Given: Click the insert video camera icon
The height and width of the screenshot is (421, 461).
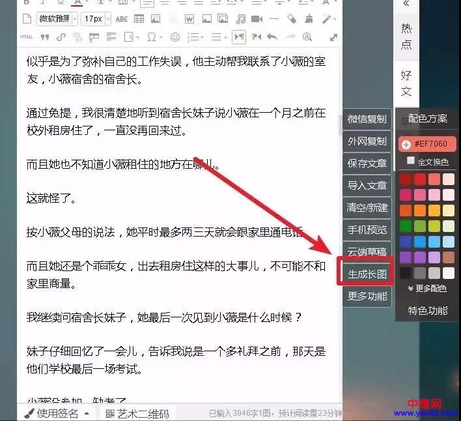Looking at the screenshot, I should click(257, 18).
